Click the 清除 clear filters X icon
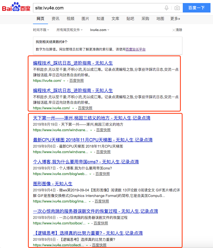The height and width of the screenshot is (248, 213). pyautogui.click(x=174, y=30)
